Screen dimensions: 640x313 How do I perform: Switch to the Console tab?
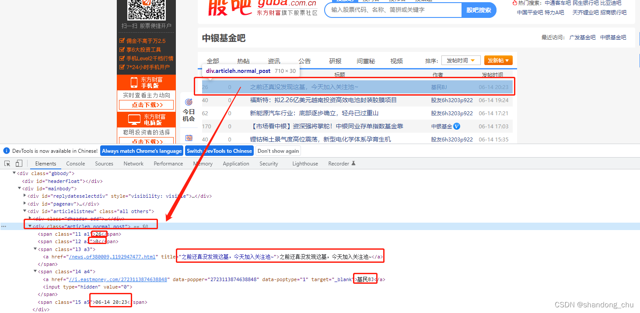point(76,164)
